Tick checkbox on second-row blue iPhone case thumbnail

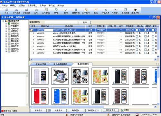pos(54,103)
